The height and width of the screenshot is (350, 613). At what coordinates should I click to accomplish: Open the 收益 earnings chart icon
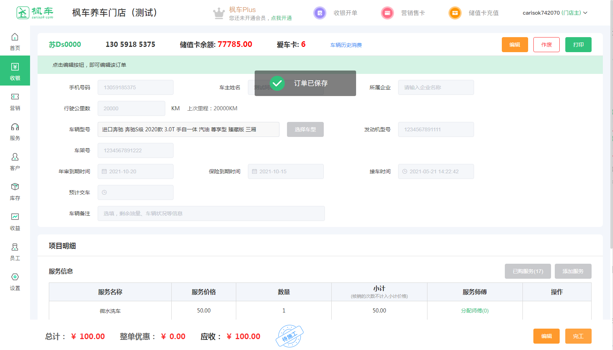tap(15, 217)
